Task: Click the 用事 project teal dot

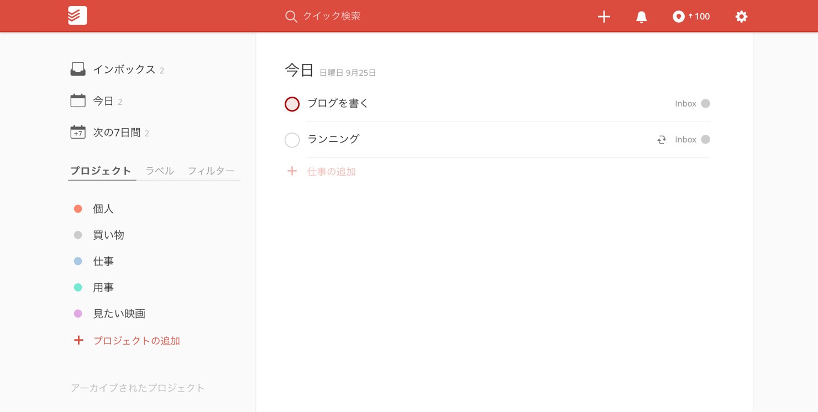Action: [78, 287]
